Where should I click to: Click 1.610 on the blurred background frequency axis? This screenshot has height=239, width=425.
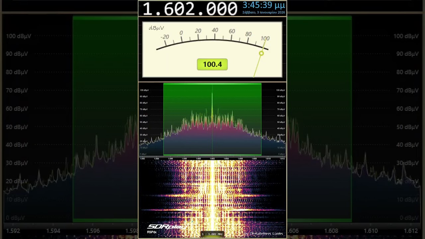[371, 231]
